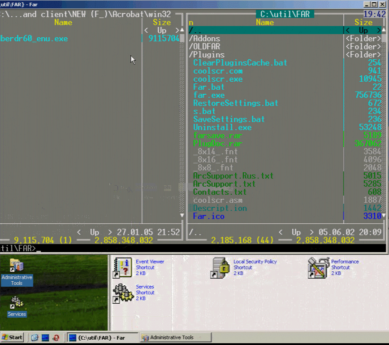Select s.bat file
The height and width of the screenshot is (345, 389).
204,111
